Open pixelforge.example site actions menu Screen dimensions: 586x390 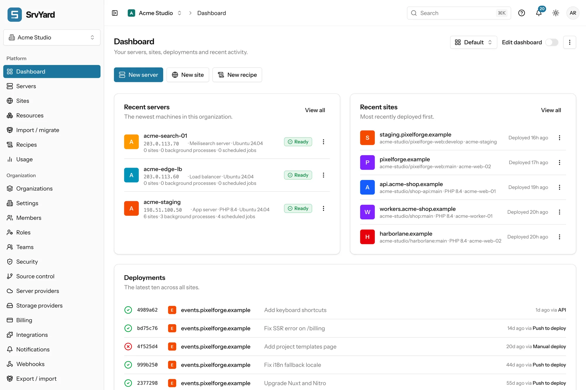pyautogui.click(x=560, y=162)
